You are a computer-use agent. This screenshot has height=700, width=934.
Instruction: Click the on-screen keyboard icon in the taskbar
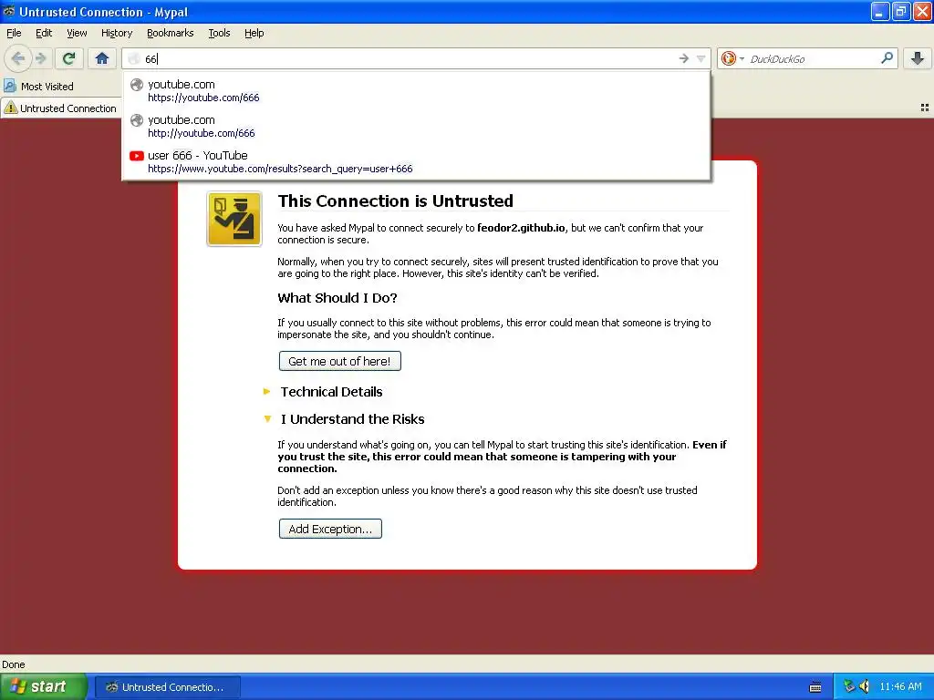[x=815, y=687]
